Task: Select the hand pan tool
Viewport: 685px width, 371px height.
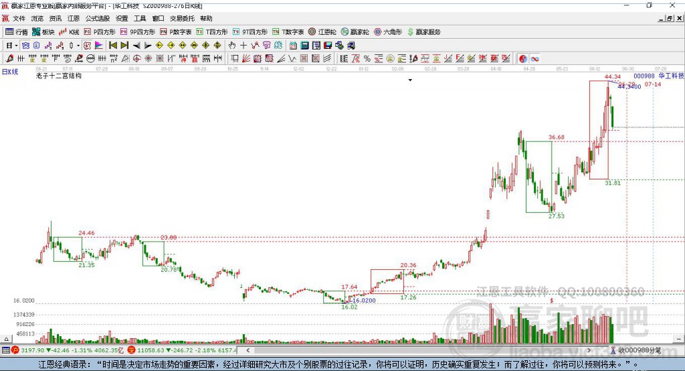Action: [232, 46]
